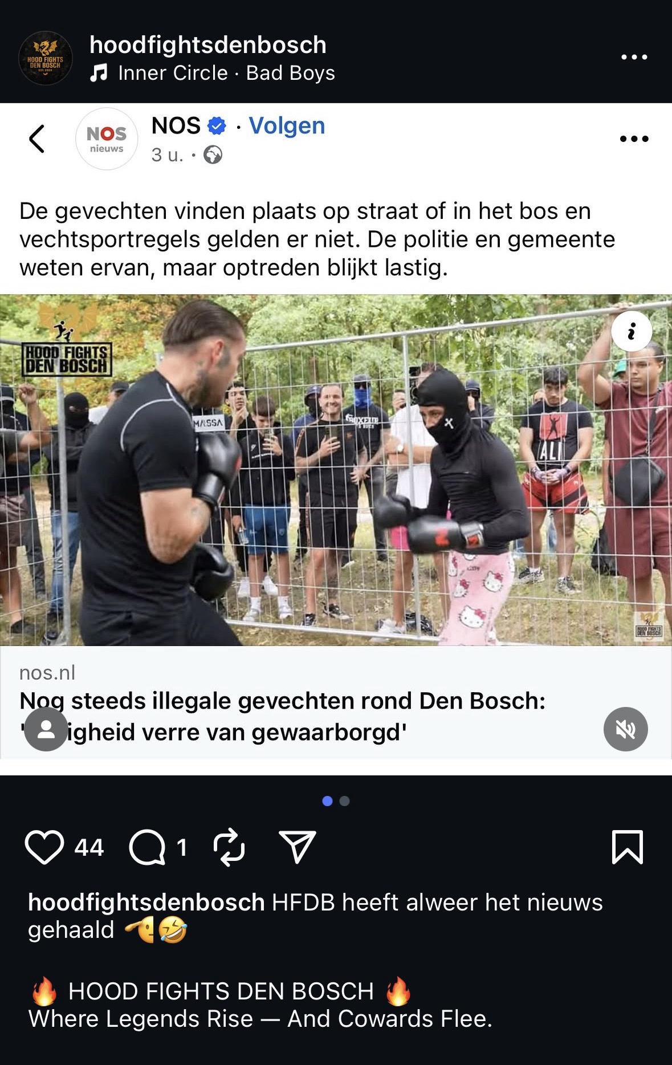Like the post with the heart icon
This screenshot has height=1065, width=672.
pos(44,847)
